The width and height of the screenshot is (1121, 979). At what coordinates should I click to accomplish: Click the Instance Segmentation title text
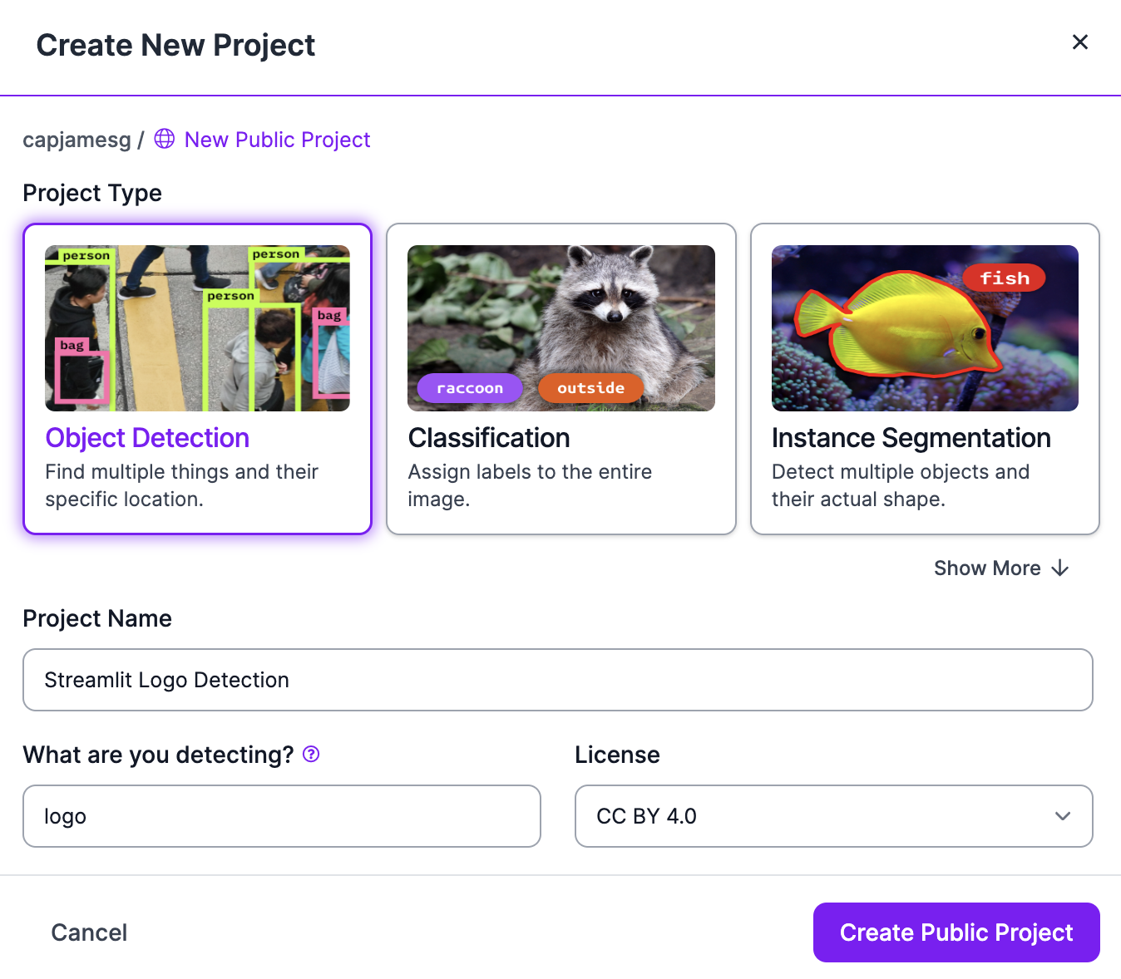pos(911,438)
